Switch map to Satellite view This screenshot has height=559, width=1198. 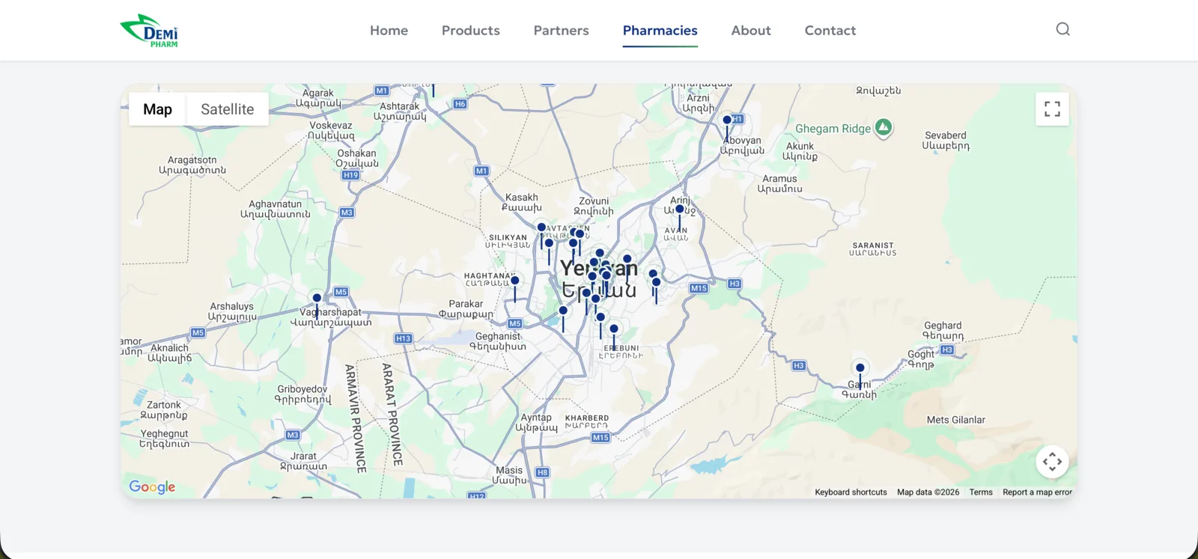[227, 109]
